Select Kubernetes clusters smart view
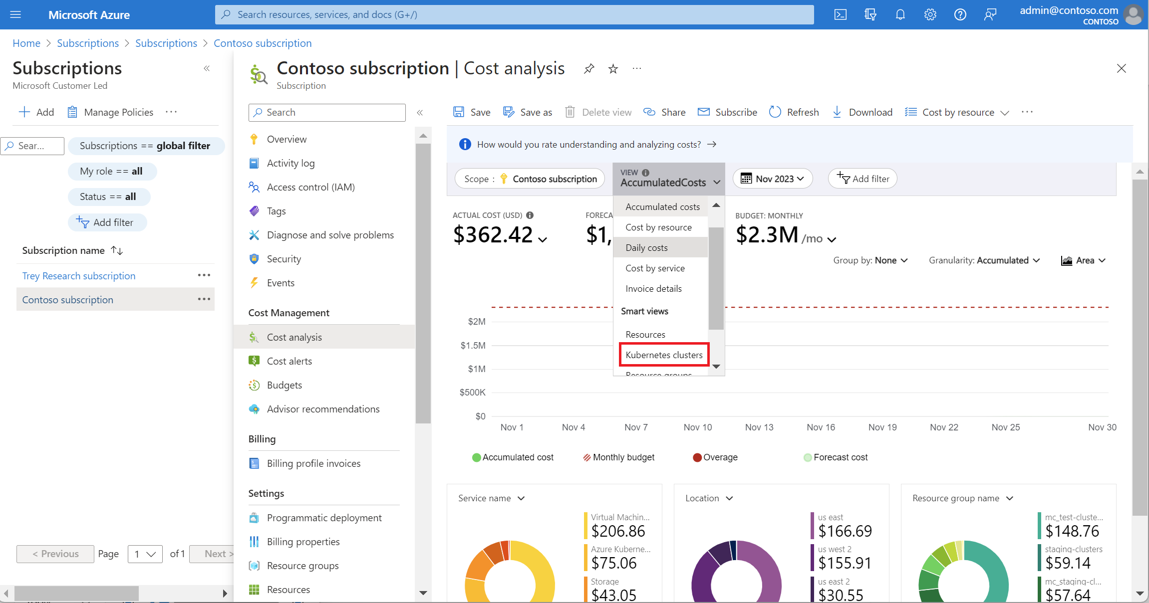The height and width of the screenshot is (603, 1149). point(664,355)
